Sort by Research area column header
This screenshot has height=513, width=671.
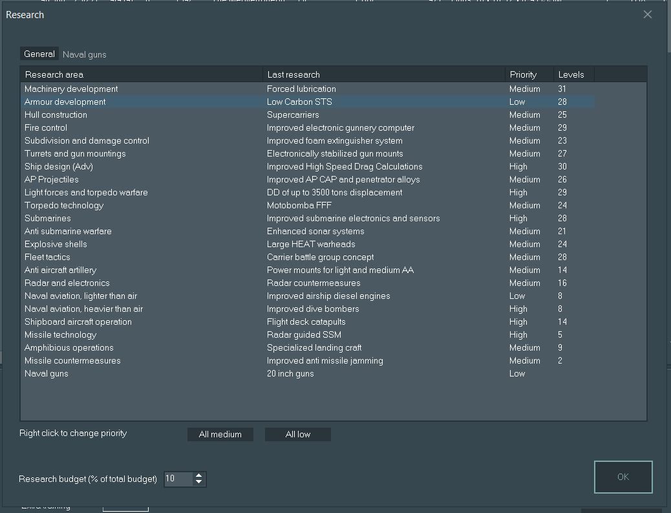pos(142,74)
